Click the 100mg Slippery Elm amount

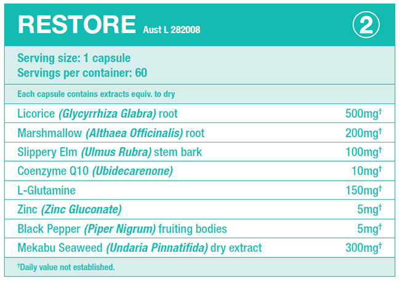362,152
